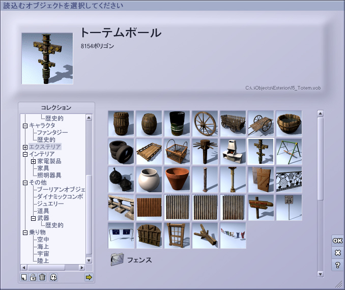Click the resize grip at window corner
The width and height of the screenshot is (345, 290).
click(339, 284)
